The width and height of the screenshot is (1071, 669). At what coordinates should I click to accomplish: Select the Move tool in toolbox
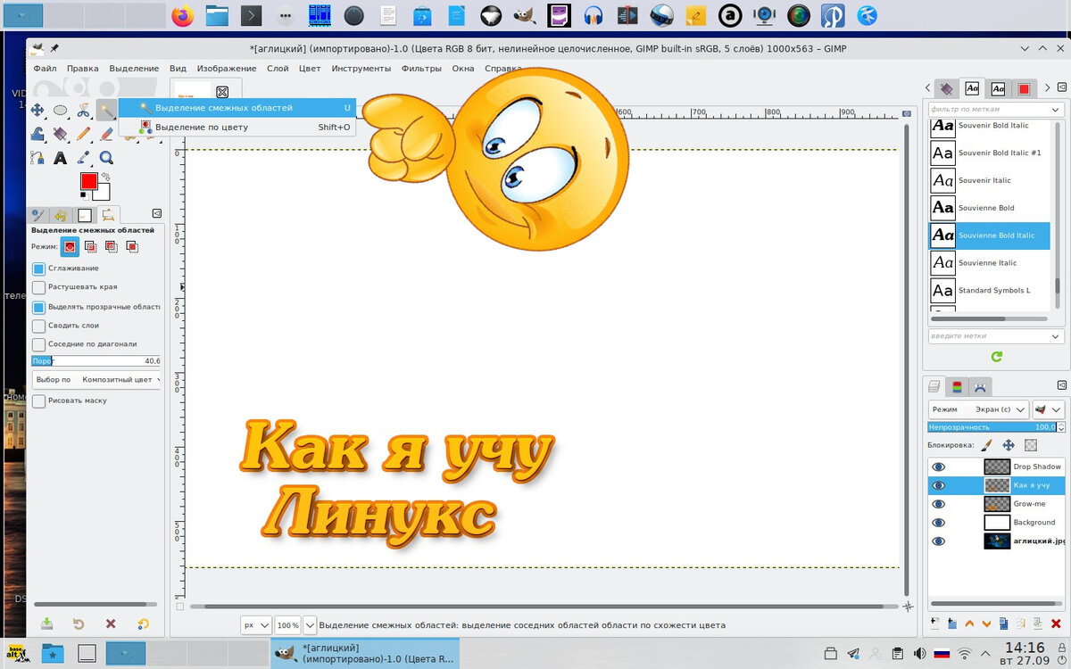(37, 110)
